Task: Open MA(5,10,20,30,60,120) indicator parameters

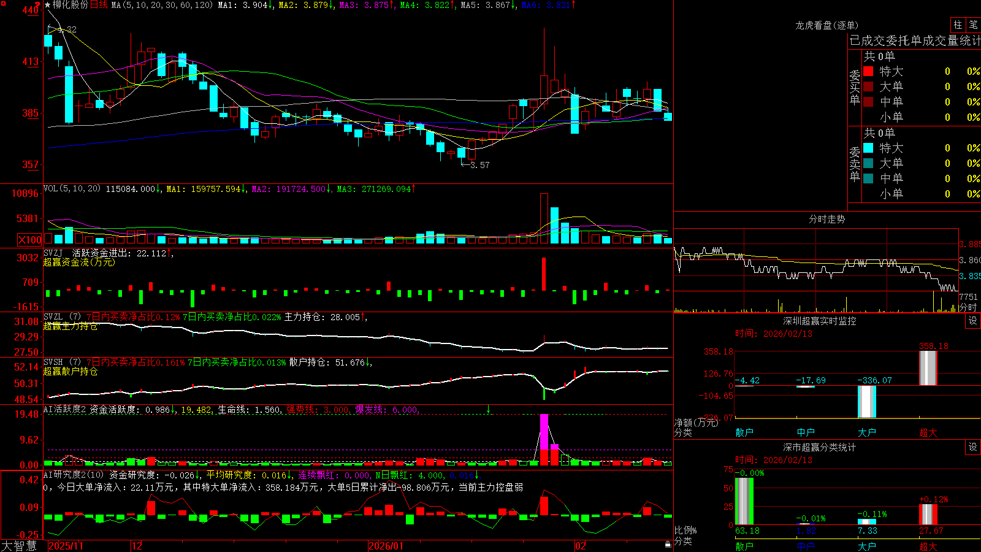Action: [x=162, y=5]
